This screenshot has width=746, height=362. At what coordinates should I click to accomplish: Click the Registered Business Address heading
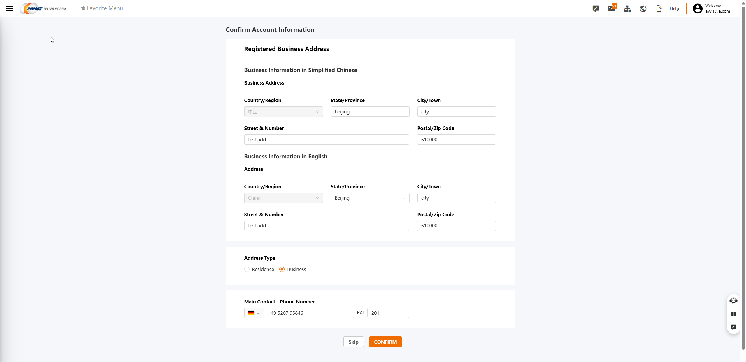tap(286, 49)
